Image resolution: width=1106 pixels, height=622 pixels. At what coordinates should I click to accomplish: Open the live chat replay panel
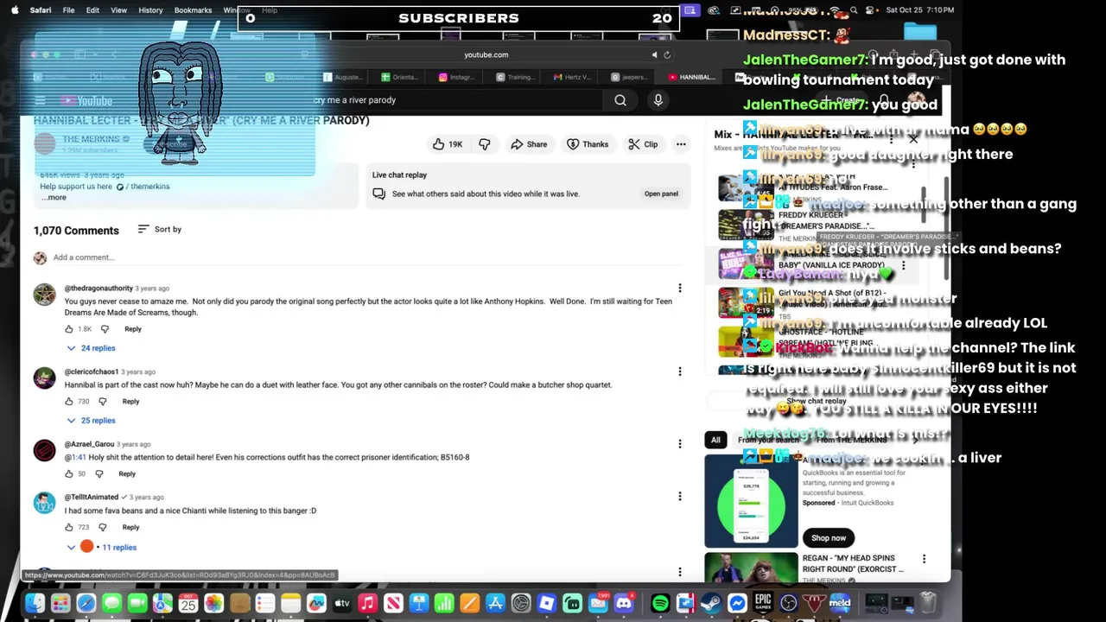pyautogui.click(x=661, y=194)
